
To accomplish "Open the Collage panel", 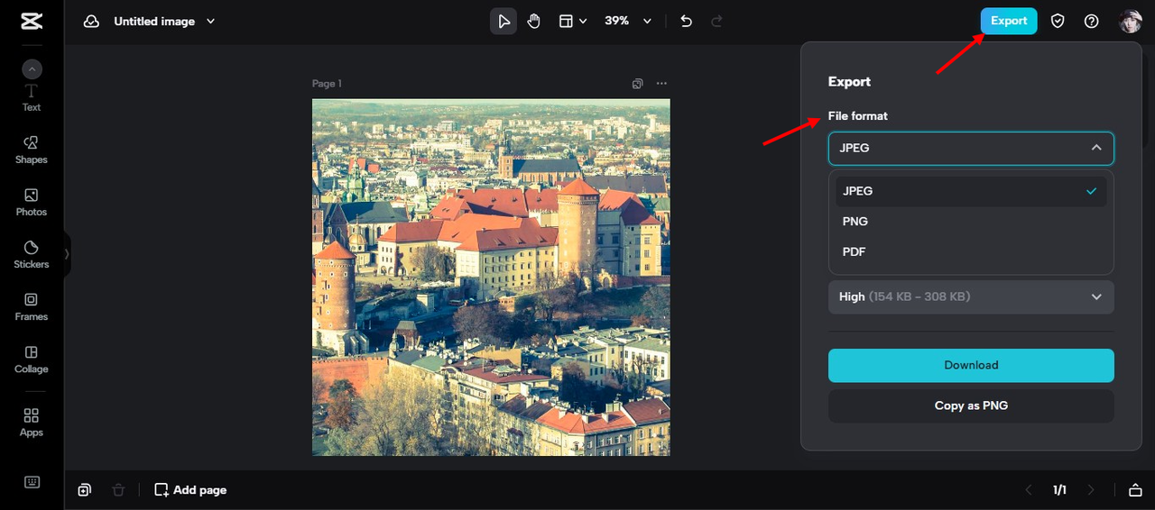I will point(32,359).
